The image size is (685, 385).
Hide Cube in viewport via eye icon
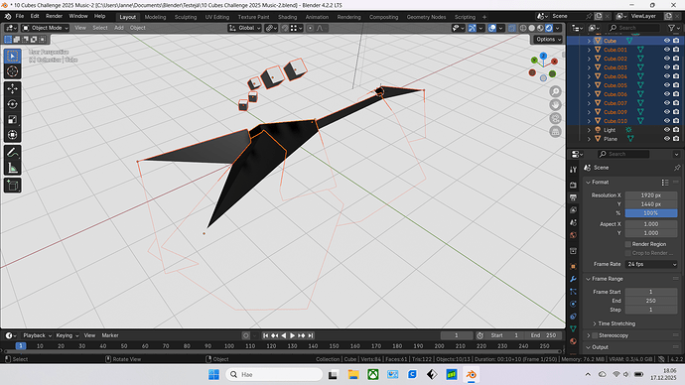point(667,41)
